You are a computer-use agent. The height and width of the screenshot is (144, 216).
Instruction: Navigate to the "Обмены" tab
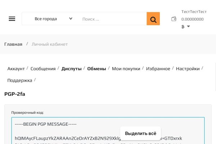[x=96, y=68]
